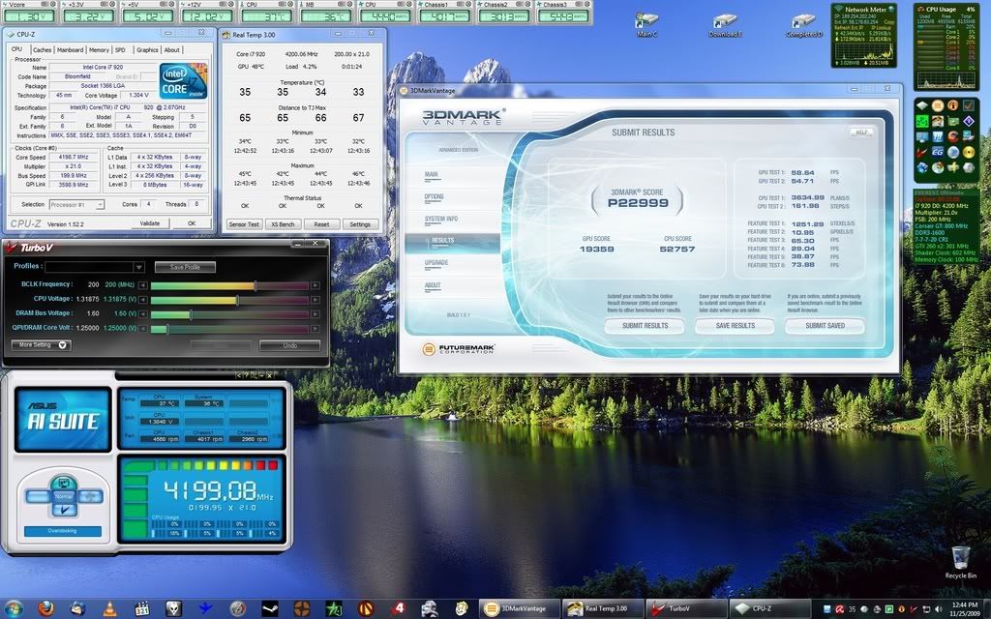
Task: Click BCLK Frequency right increase arrow
Action: [x=315, y=285]
